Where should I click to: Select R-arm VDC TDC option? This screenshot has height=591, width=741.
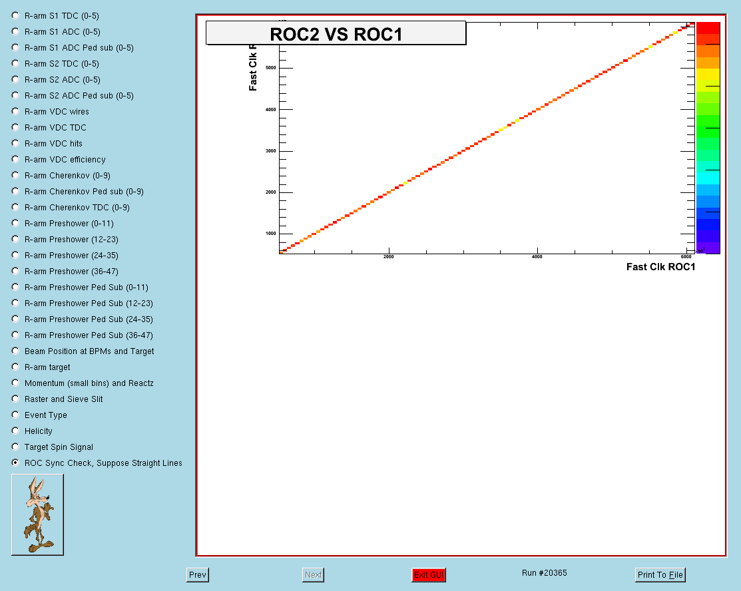15,128
